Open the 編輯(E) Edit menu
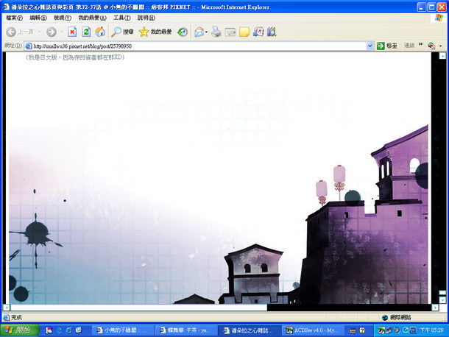Image resolution: width=449 pixels, height=337 pixels. pyautogui.click(x=38, y=18)
